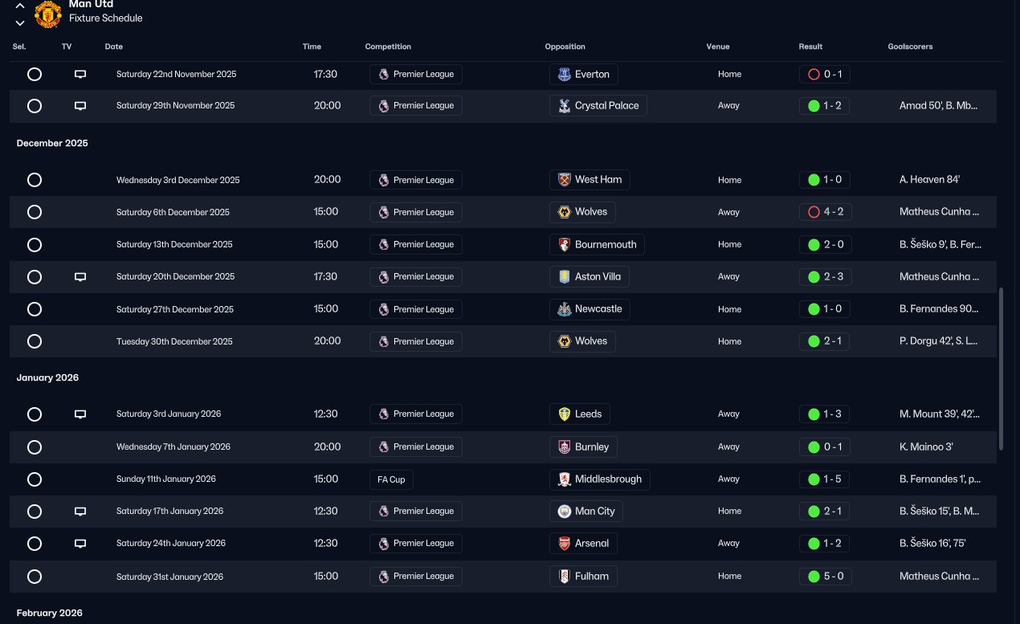Screen dimensions: 1020x624
Task: Open the Leeds club badge
Action: coord(564,414)
